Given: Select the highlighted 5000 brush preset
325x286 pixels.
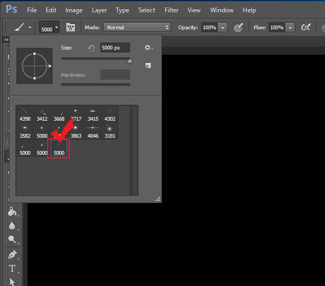Looking at the screenshot, I should coord(59,148).
